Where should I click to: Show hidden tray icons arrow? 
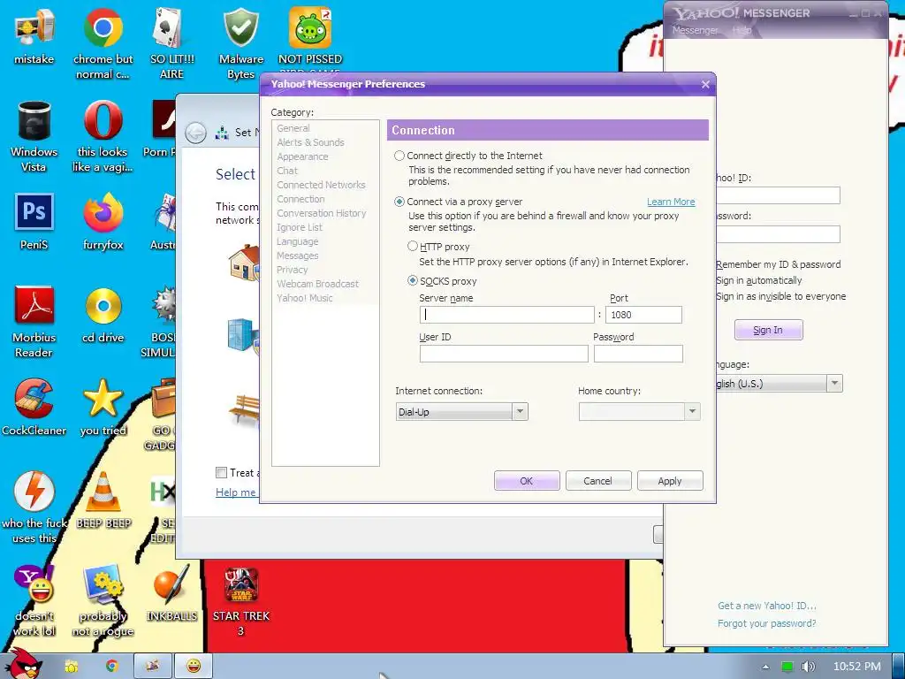tap(766, 667)
